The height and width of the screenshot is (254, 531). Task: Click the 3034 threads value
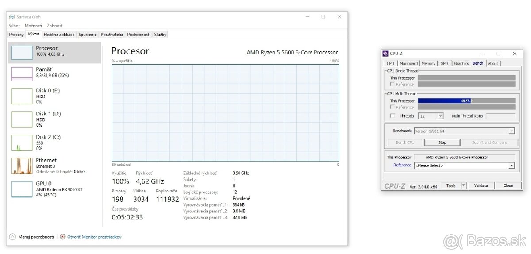(141, 200)
